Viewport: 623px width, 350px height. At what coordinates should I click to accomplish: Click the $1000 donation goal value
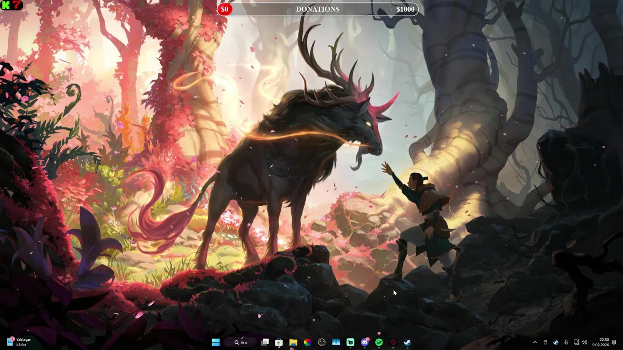click(x=405, y=9)
